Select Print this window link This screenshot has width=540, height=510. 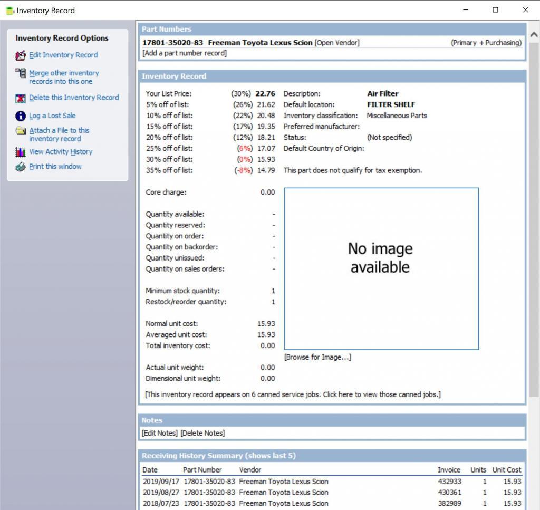pyautogui.click(x=55, y=167)
